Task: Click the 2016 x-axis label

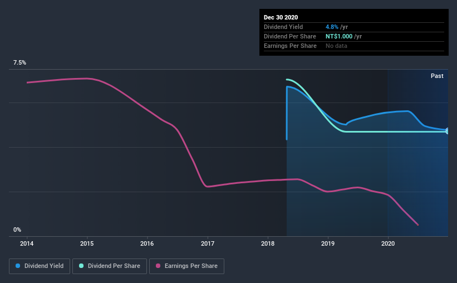Action: (147, 243)
